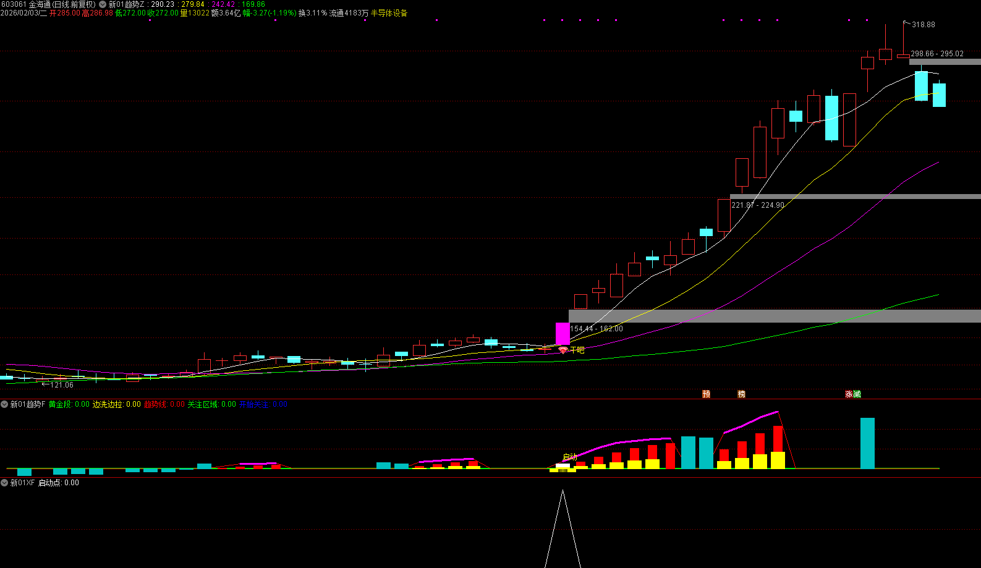Click the 收272.00 close price text
The height and width of the screenshot is (568, 981).
(163, 13)
